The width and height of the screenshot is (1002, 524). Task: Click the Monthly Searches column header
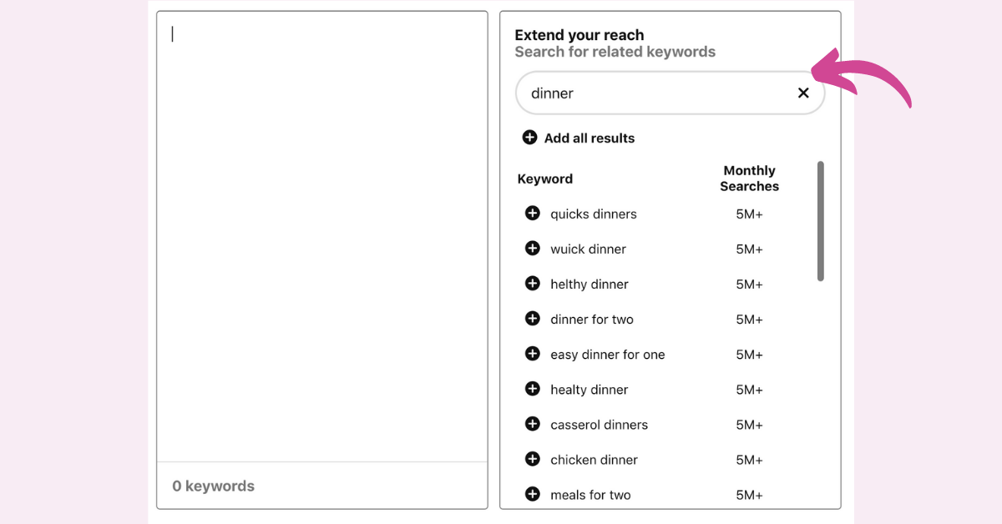[749, 179]
